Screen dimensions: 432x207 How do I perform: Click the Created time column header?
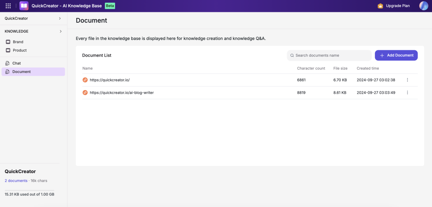pyautogui.click(x=368, y=68)
